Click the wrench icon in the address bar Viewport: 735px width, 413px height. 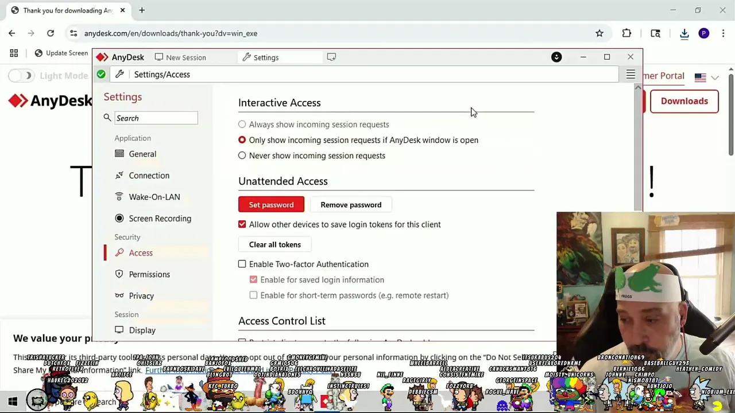pos(119,74)
